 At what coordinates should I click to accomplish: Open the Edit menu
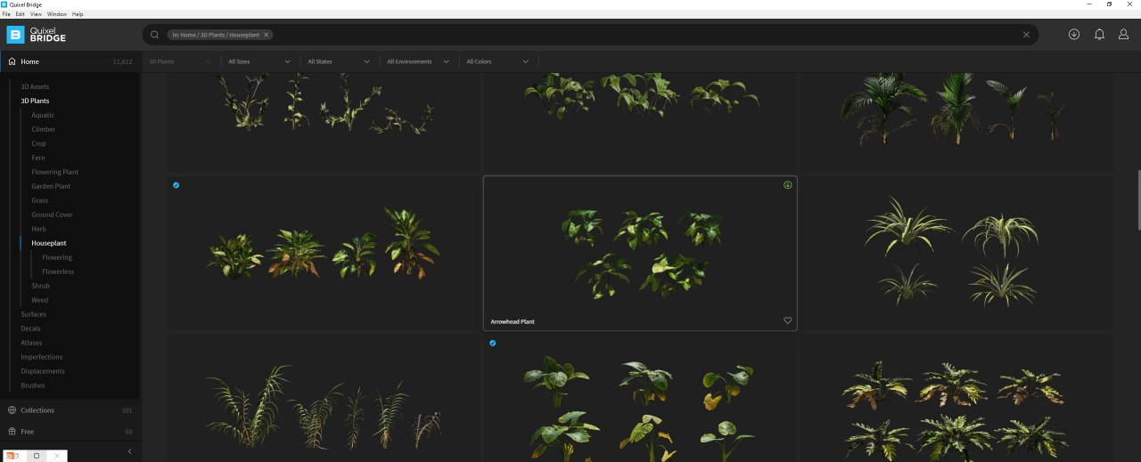(20, 14)
